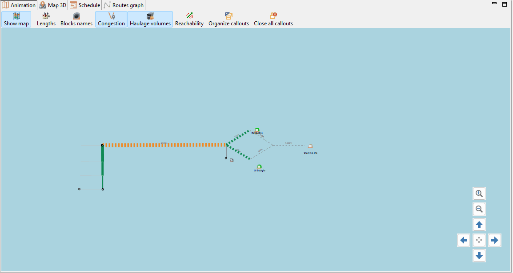
Task: Click the Crushing site label
Action: click(310, 153)
